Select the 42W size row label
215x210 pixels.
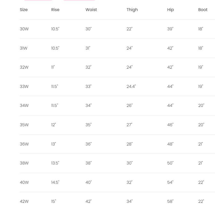24,202
